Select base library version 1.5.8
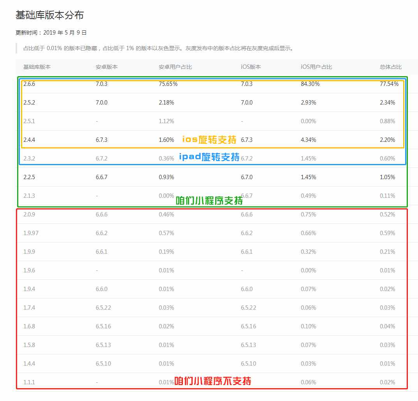This screenshot has height=401, width=418. coord(29,345)
